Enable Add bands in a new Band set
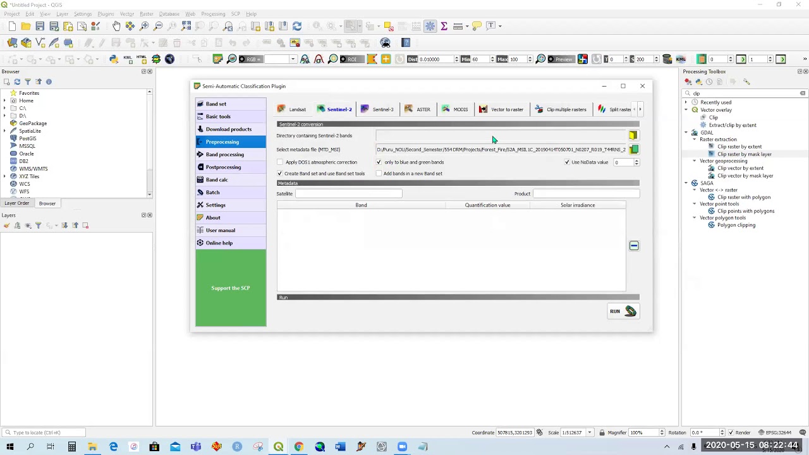The image size is (809, 455). pos(379,174)
